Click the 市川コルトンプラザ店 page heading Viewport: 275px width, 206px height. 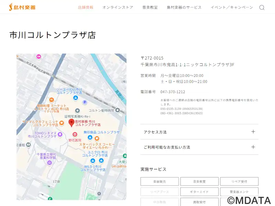(53, 35)
